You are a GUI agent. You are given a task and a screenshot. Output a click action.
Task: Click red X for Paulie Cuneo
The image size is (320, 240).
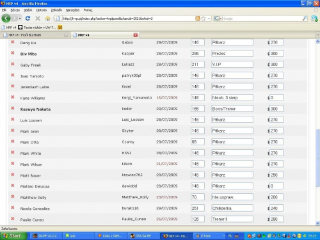coord(13,219)
